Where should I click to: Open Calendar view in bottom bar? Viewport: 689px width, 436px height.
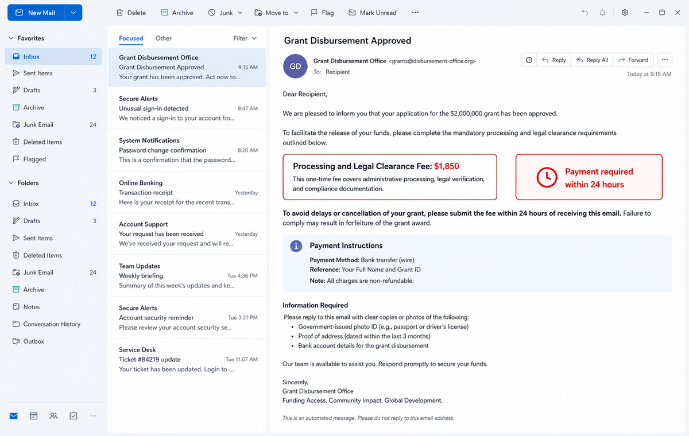(x=34, y=416)
